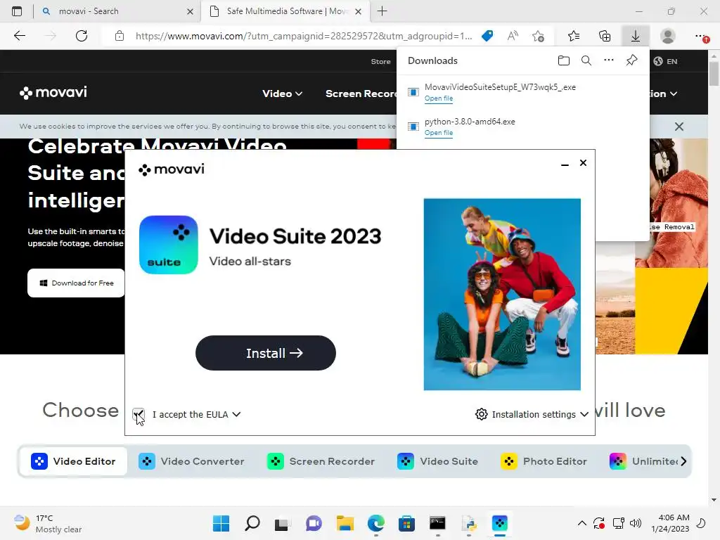Click python-3.8.0-amd64.exe file name
720x540 pixels.
[470, 122]
